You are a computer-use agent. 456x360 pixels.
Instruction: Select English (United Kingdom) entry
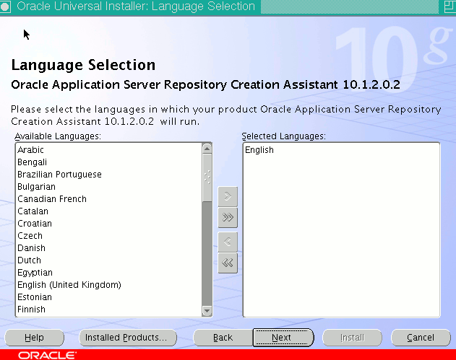[x=109, y=285]
